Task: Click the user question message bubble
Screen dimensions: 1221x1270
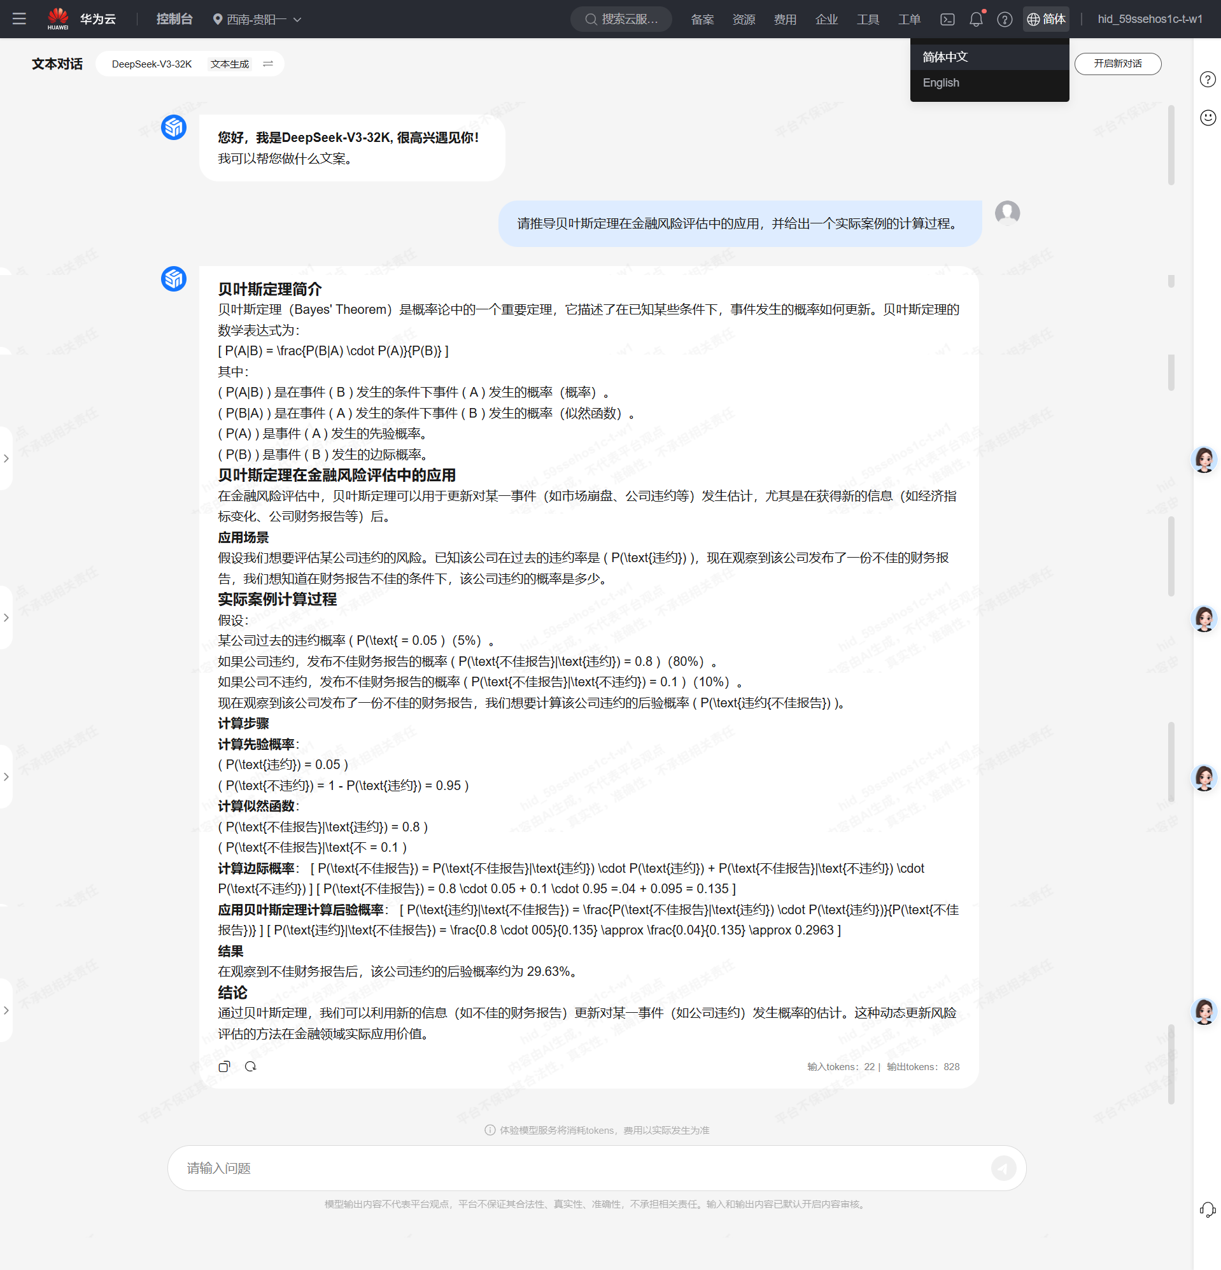Action: coord(740,223)
